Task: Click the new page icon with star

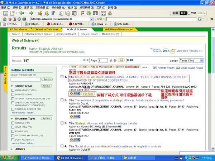Action: tap(12, 13)
